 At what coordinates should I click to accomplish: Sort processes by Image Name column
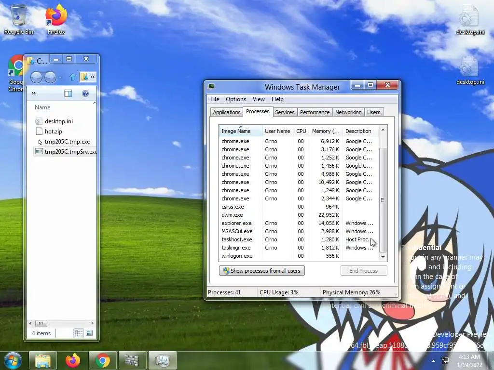pyautogui.click(x=240, y=131)
